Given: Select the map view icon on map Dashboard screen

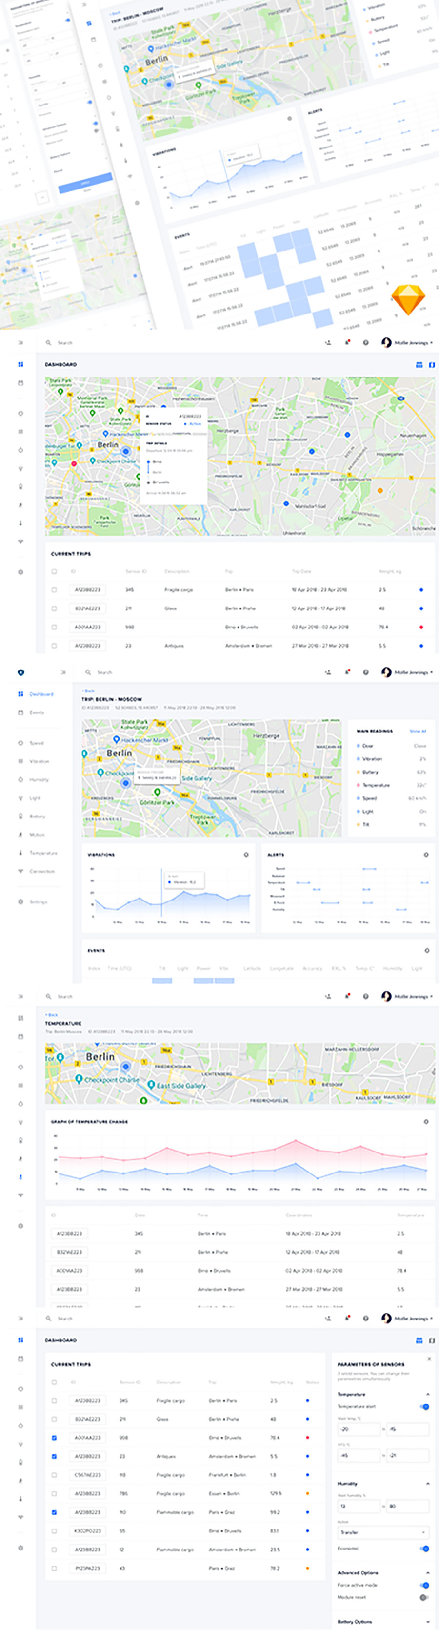Looking at the screenshot, I should click(x=431, y=365).
